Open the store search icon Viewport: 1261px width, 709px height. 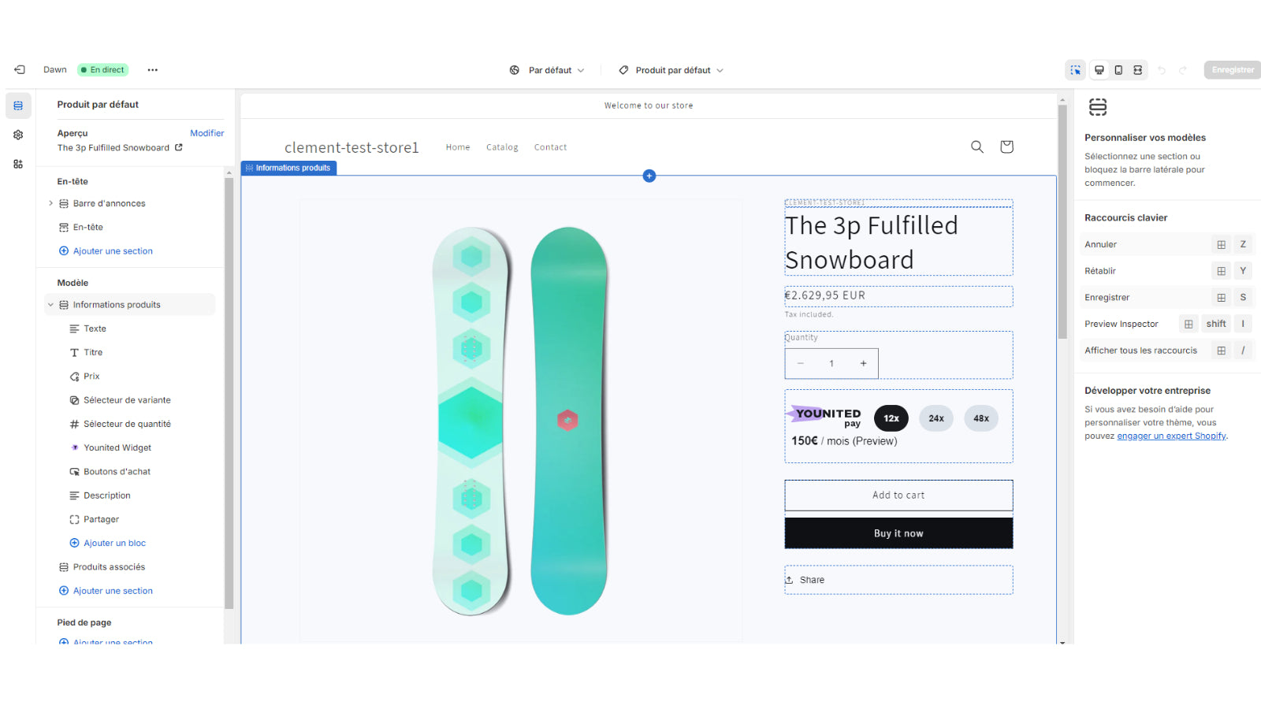[977, 147]
